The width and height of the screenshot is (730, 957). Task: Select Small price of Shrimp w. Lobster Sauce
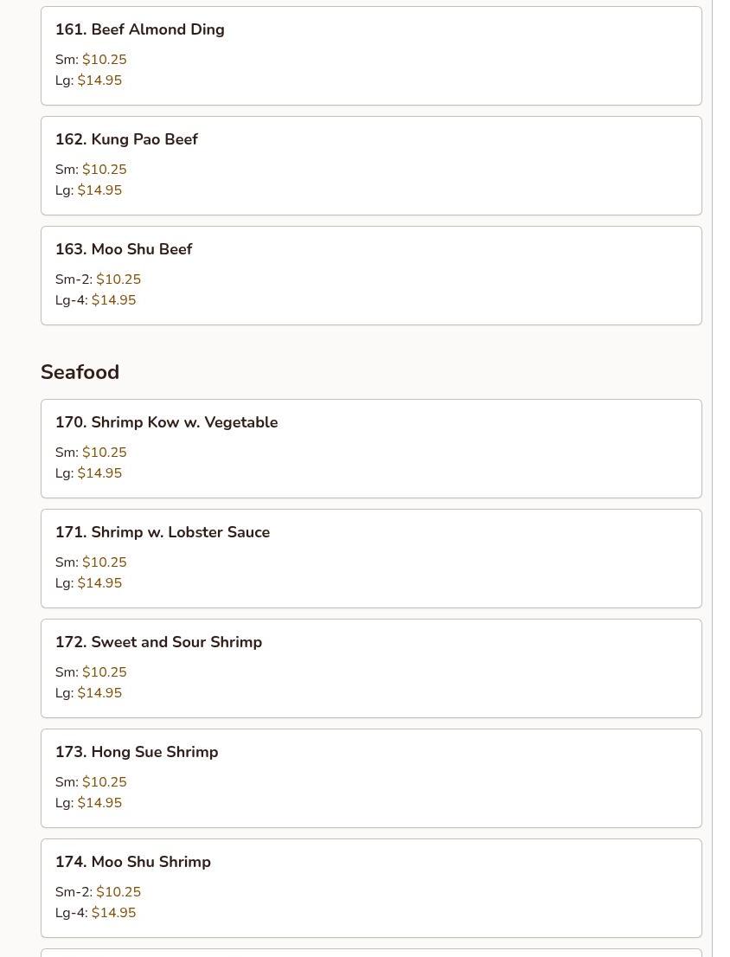coord(105,562)
